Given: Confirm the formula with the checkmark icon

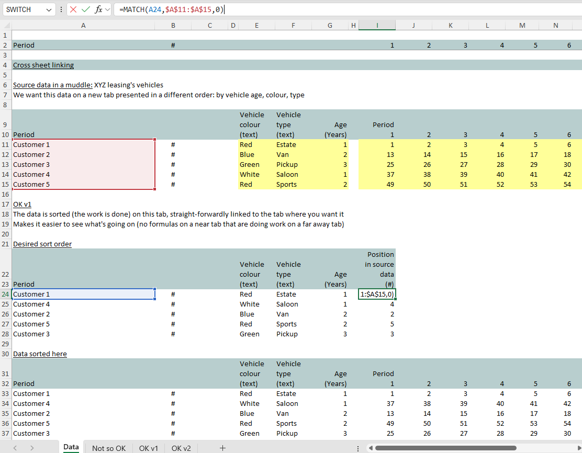Looking at the screenshot, I should (86, 9).
